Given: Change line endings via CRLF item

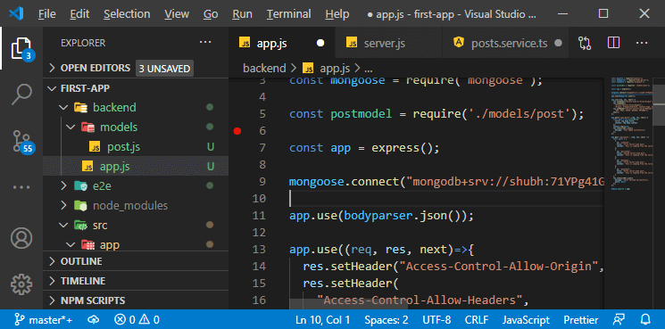Looking at the screenshot, I should coord(477,320).
